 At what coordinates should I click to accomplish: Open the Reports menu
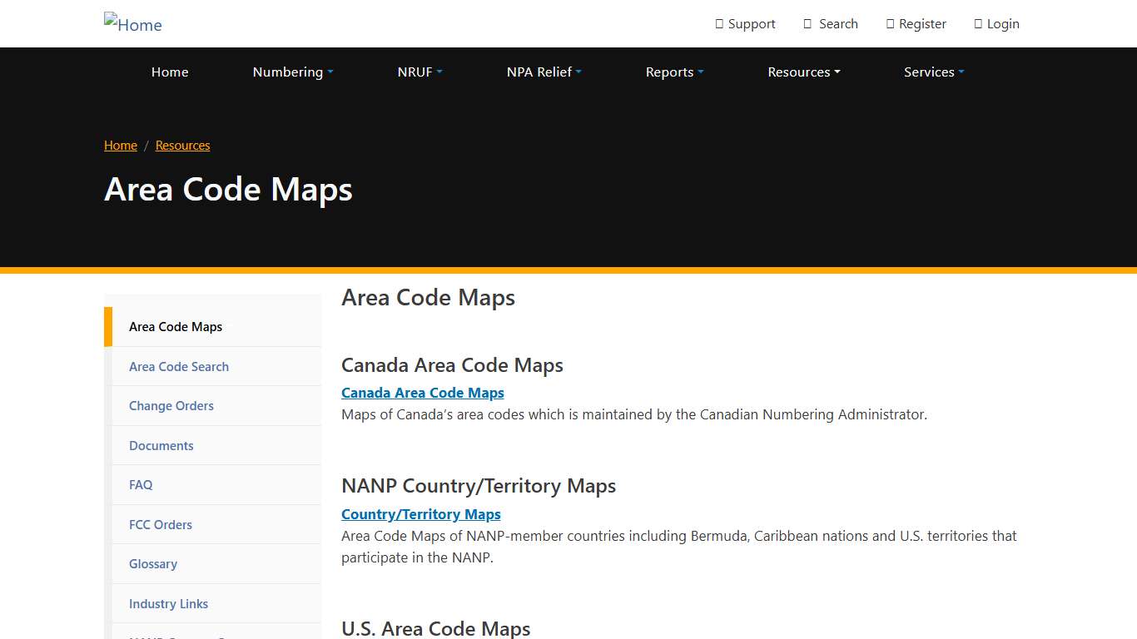tap(674, 72)
